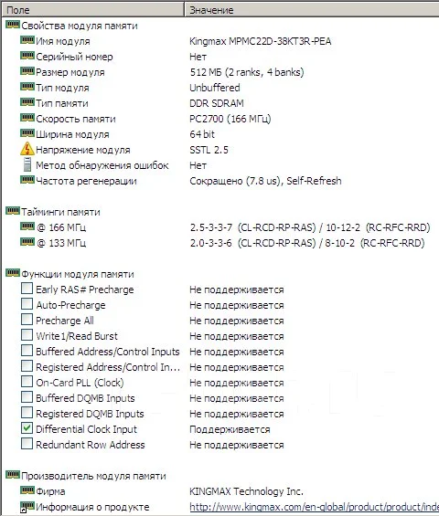This screenshot has height=516, width=439.
Task: Toggle the Registered DQMB Inputs checkbox
Action: (x=27, y=413)
